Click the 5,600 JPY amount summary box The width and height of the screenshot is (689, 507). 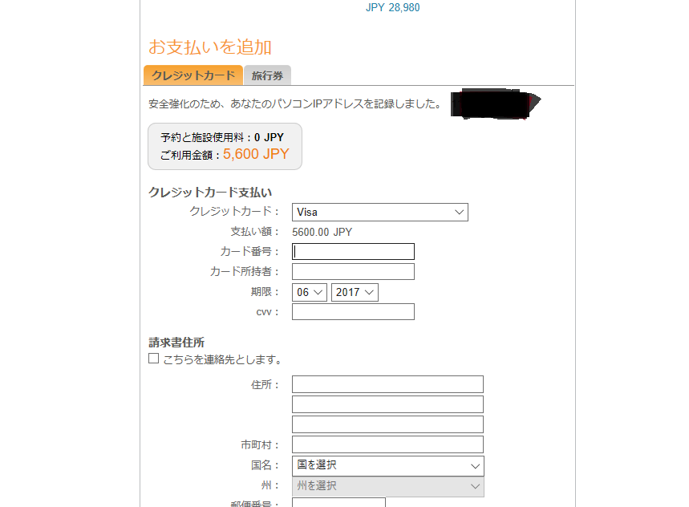tap(225, 146)
